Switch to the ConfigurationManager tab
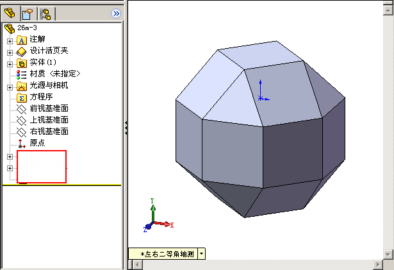The width and height of the screenshot is (394, 270). click(x=46, y=14)
